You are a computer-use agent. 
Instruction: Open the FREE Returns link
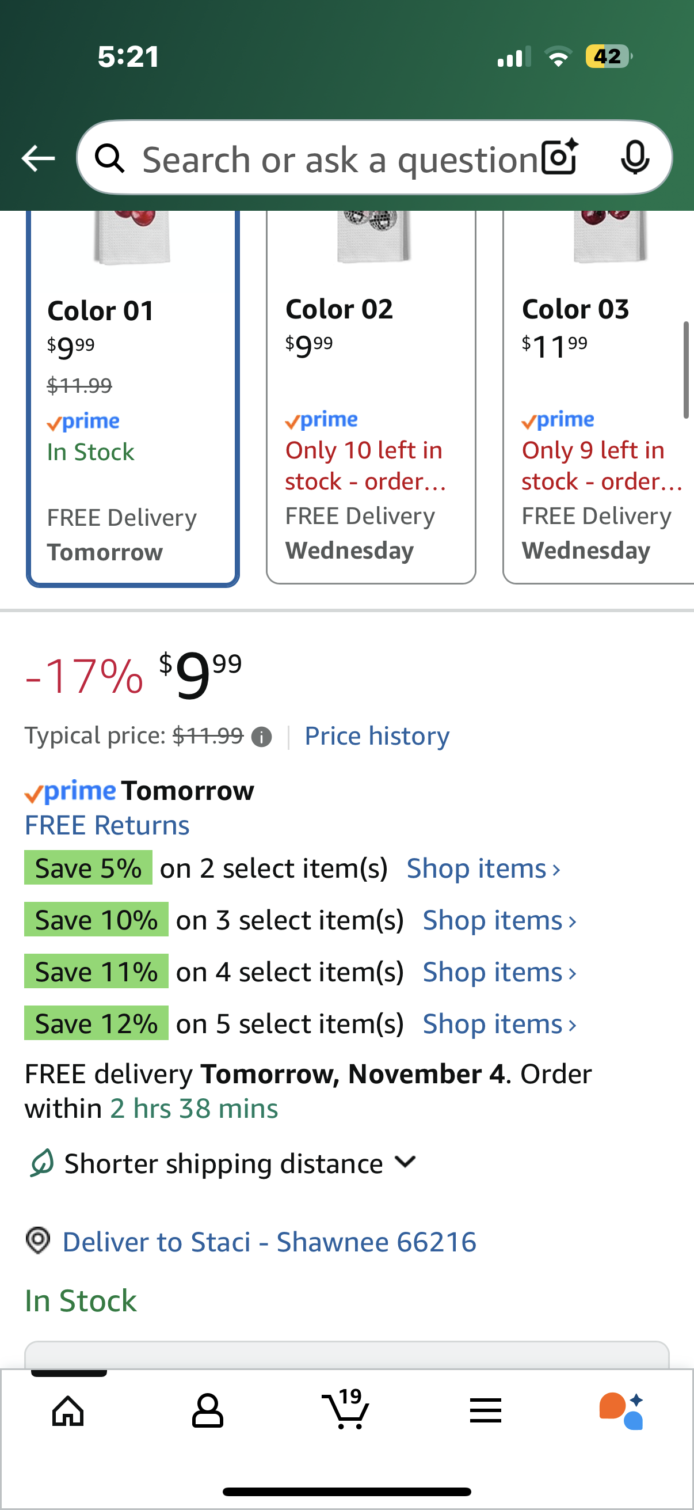coord(107,825)
